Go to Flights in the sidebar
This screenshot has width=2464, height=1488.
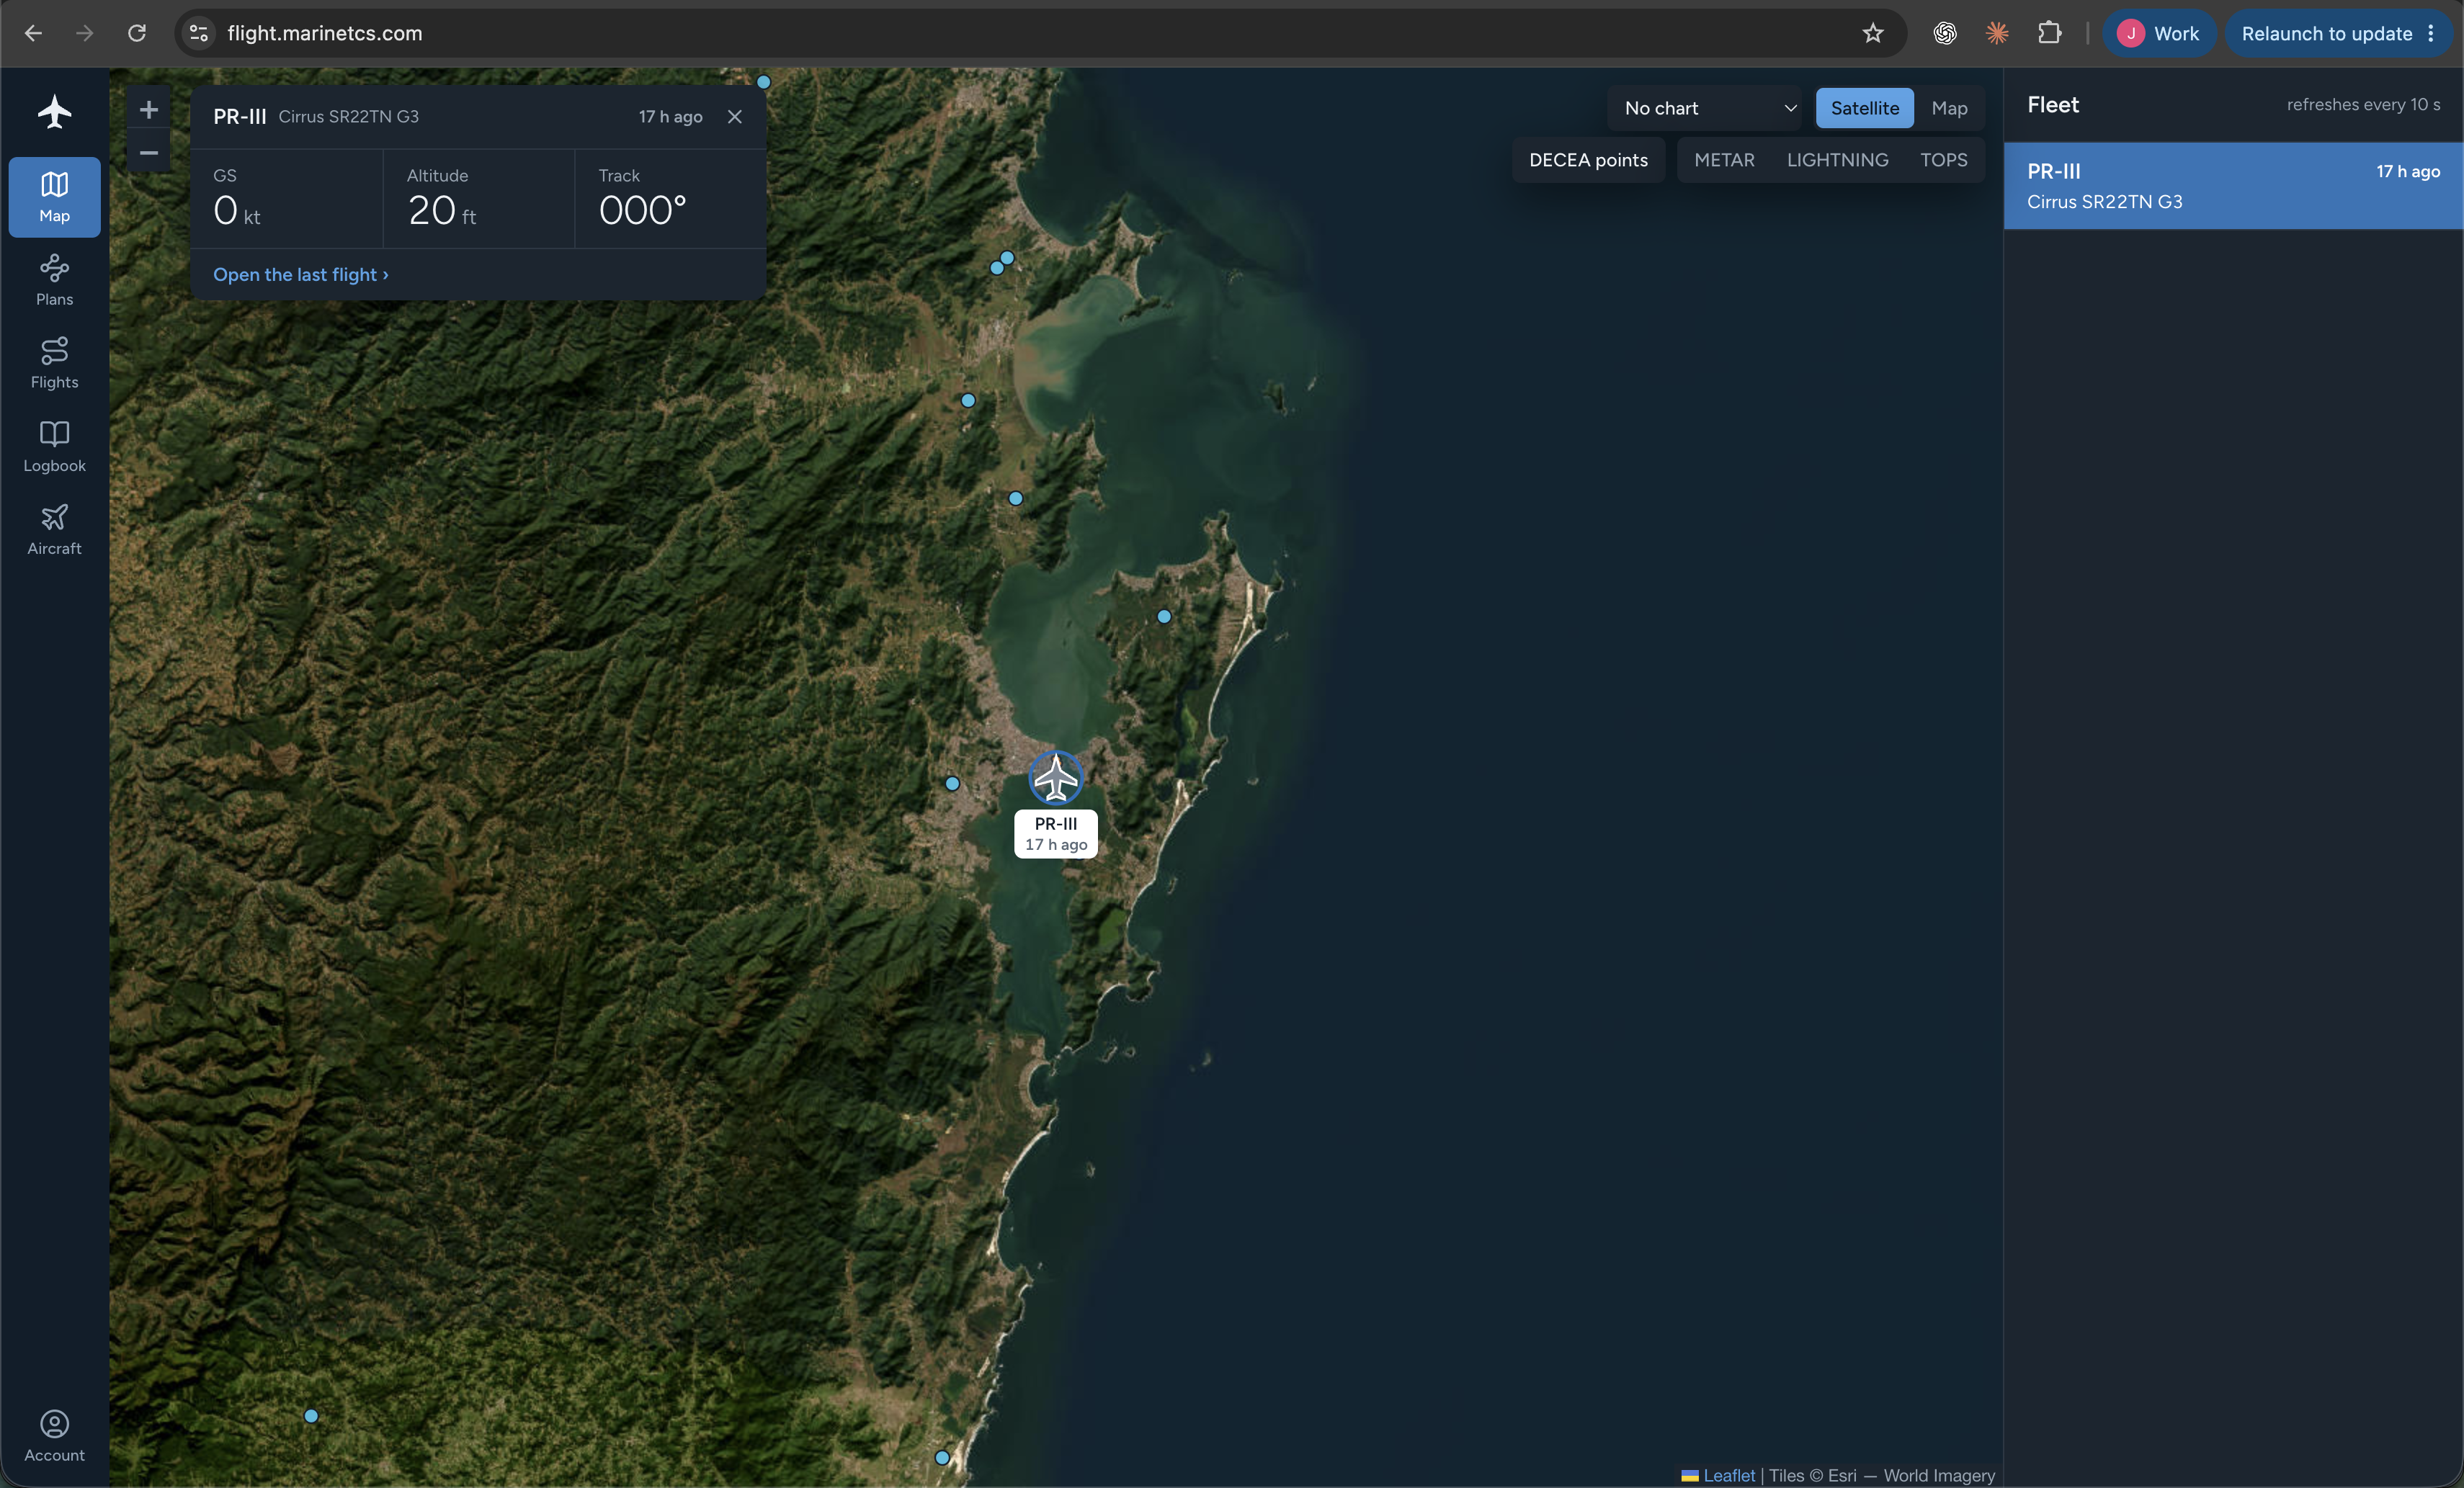[x=54, y=363]
